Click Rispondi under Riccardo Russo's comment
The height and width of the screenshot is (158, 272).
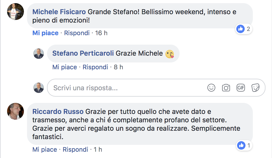[x=75, y=150]
